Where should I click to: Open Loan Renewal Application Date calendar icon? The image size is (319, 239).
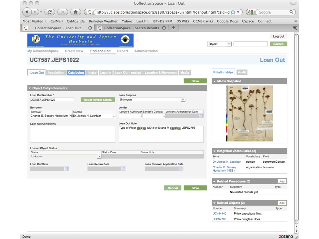point(181,169)
